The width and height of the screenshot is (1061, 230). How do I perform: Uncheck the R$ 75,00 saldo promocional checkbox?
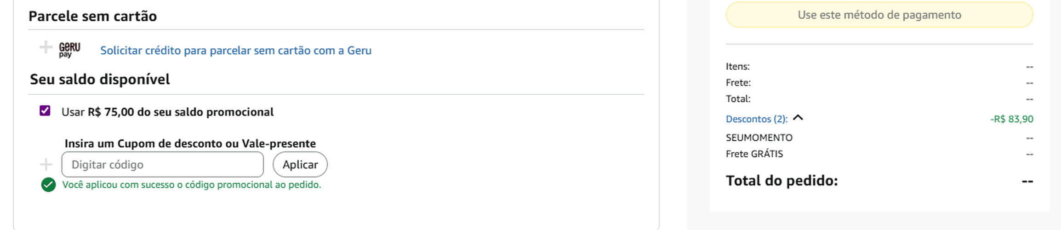(45, 110)
